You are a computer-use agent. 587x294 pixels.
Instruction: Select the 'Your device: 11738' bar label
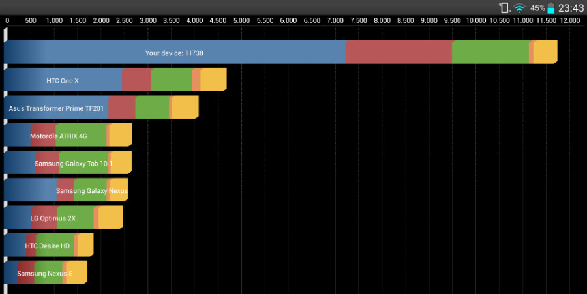click(174, 53)
